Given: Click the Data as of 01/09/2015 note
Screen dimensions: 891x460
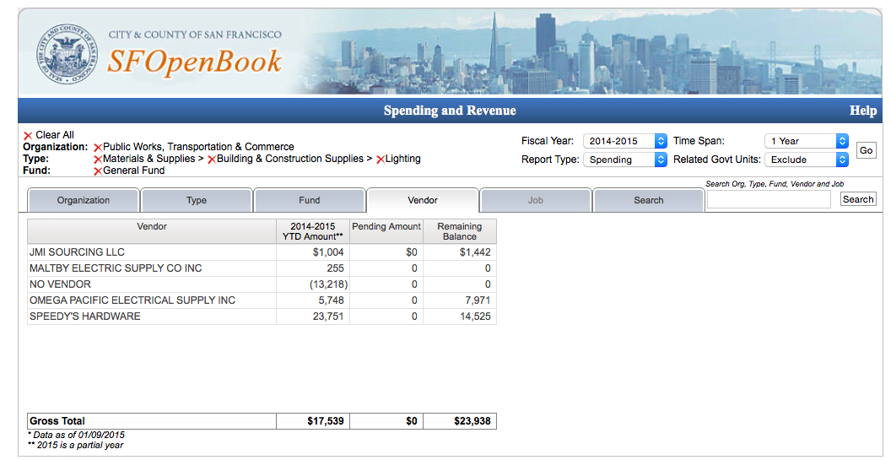Looking at the screenshot, I should pos(76,435).
